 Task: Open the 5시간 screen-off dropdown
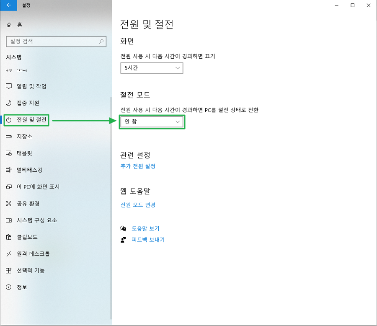click(152, 68)
